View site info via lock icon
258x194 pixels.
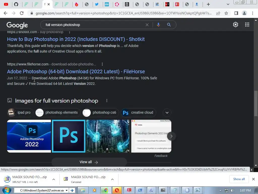pyautogui.click(x=32, y=13)
